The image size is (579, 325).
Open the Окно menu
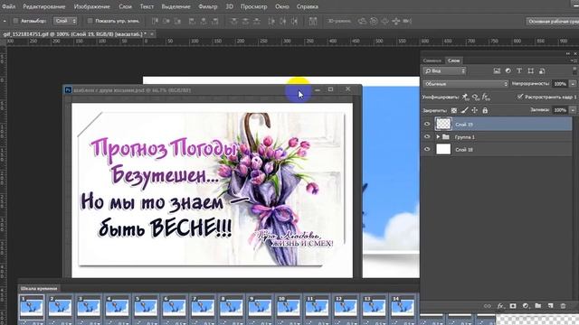click(281, 6)
